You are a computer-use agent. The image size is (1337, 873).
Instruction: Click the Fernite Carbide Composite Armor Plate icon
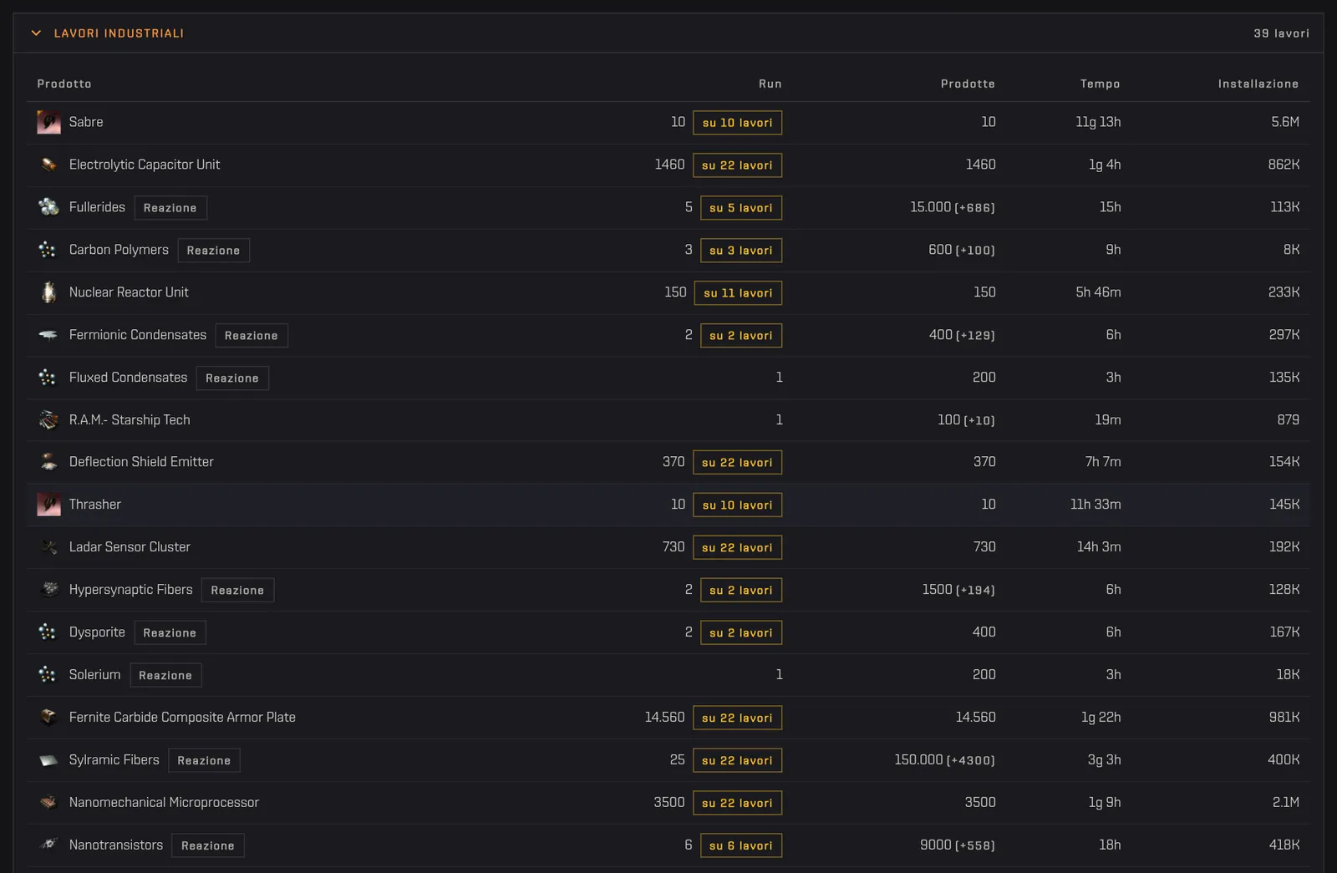[x=48, y=718]
